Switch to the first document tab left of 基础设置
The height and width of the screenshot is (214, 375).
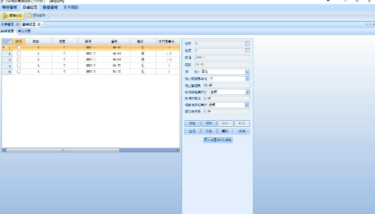(x=7, y=24)
